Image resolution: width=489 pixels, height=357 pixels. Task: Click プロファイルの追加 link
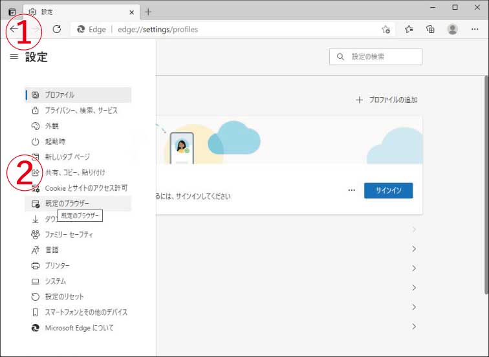pyautogui.click(x=387, y=100)
